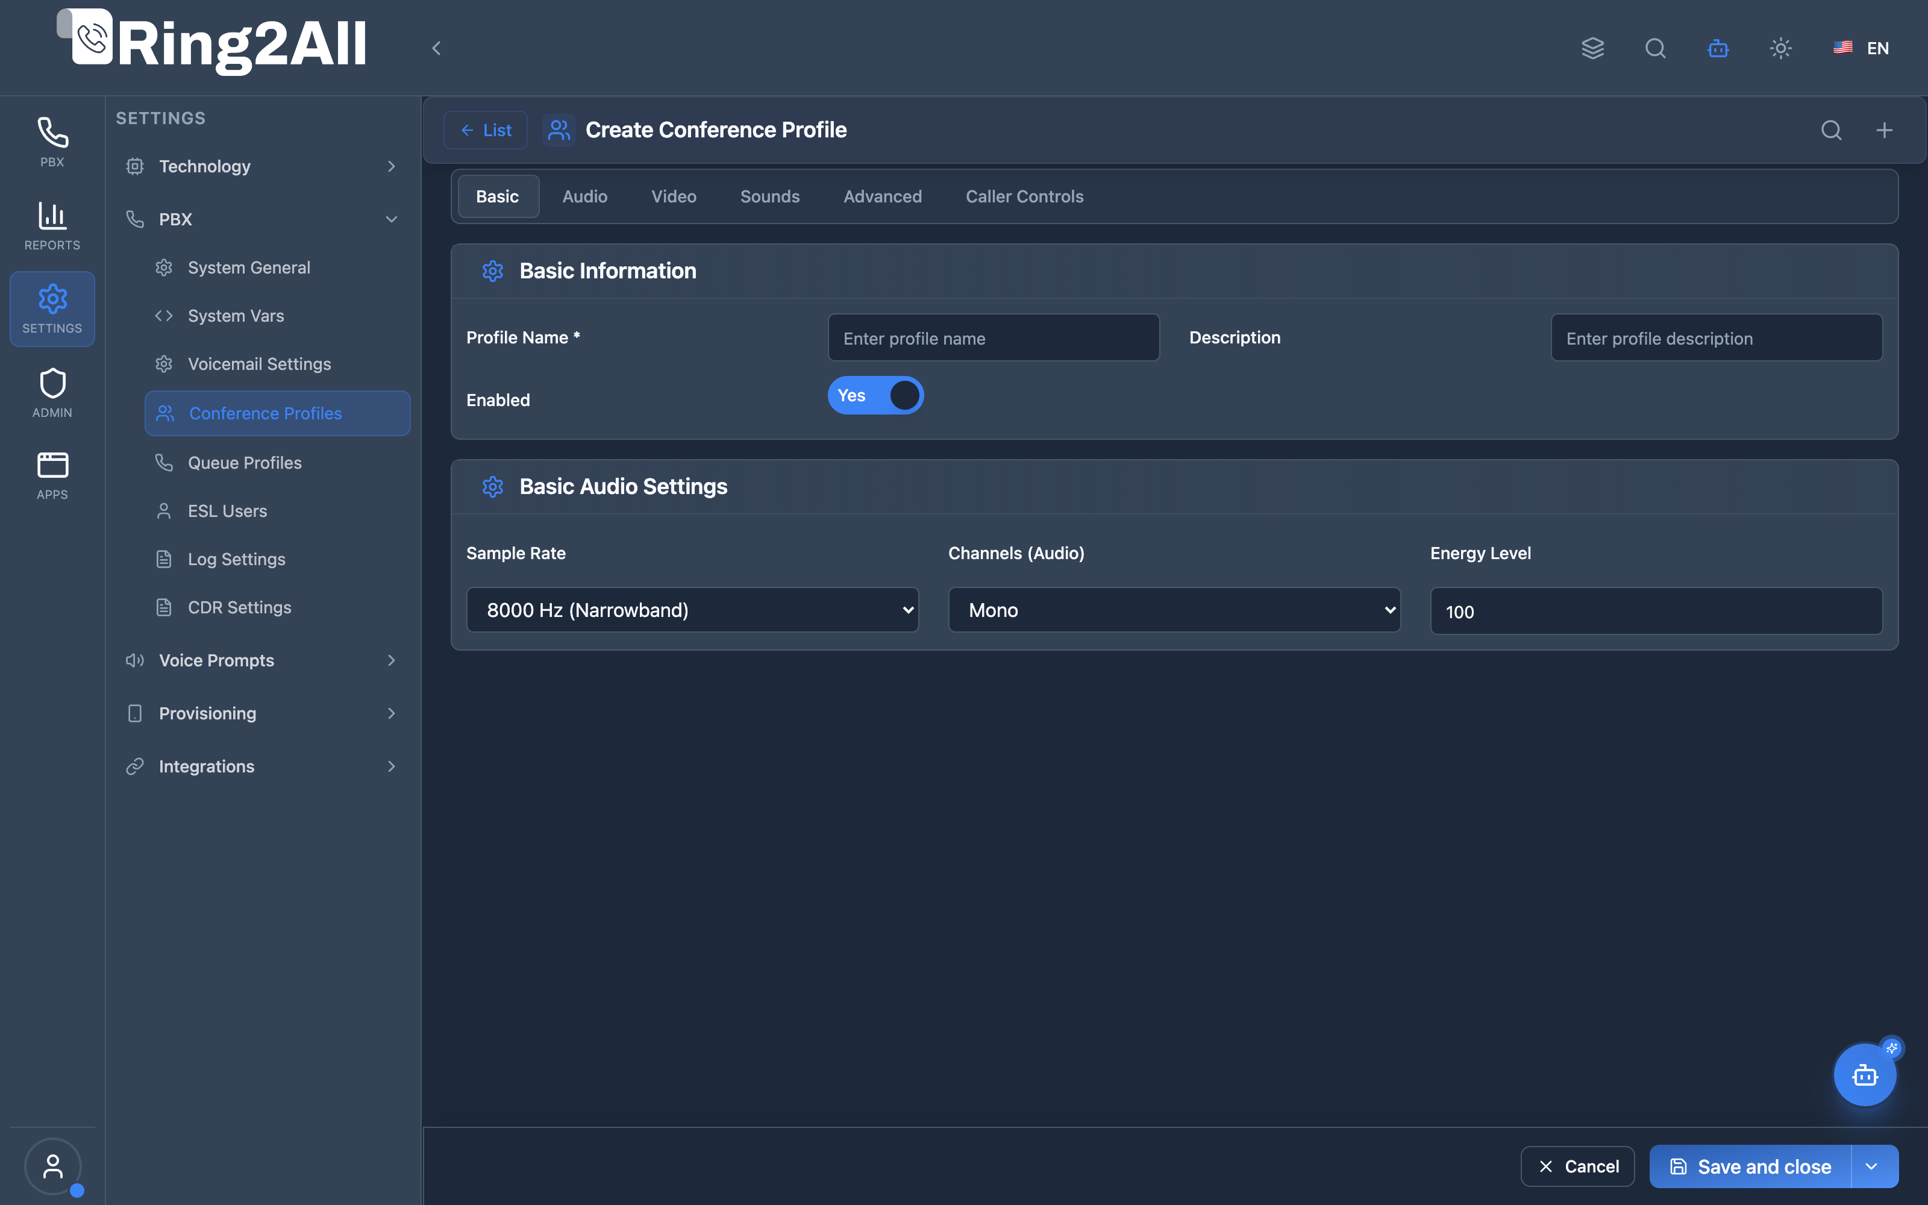This screenshot has height=1205, width=1928.
Task: Click the Cancel button
Action: 1577,1167
